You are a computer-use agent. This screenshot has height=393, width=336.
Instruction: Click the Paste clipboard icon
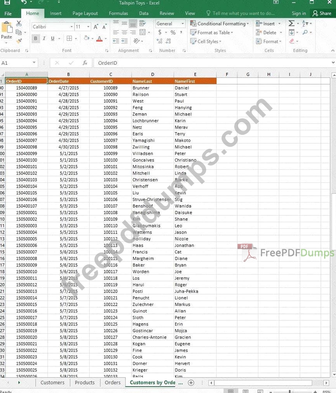point(7,27)
